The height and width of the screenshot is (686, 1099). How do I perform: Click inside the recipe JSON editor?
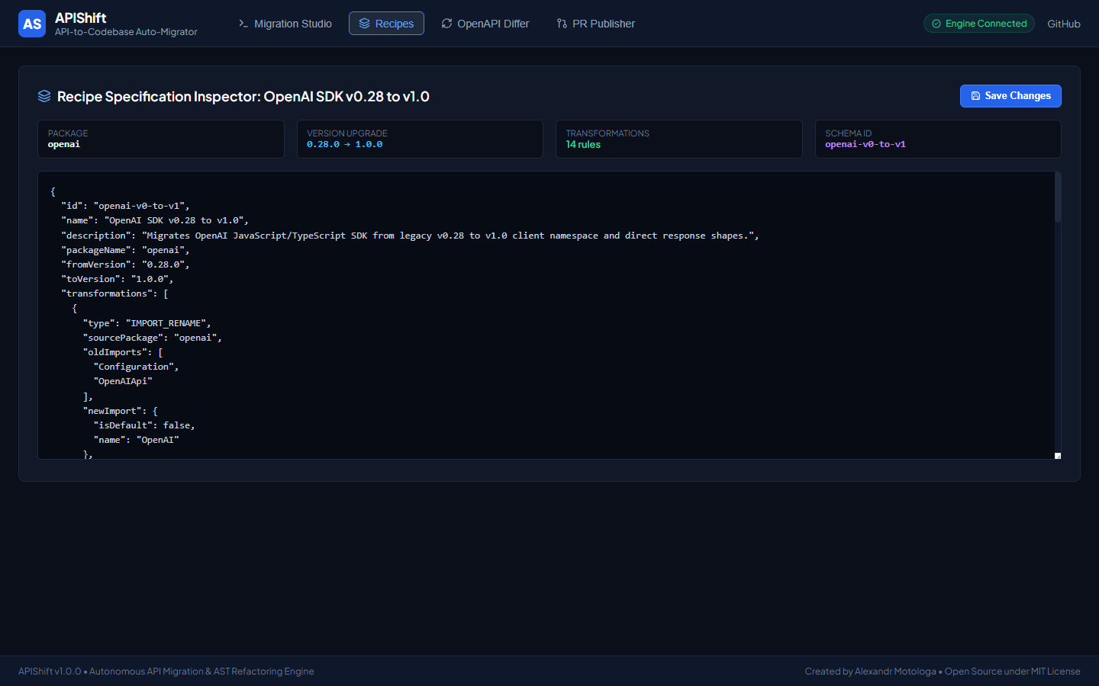coord(546,316)
